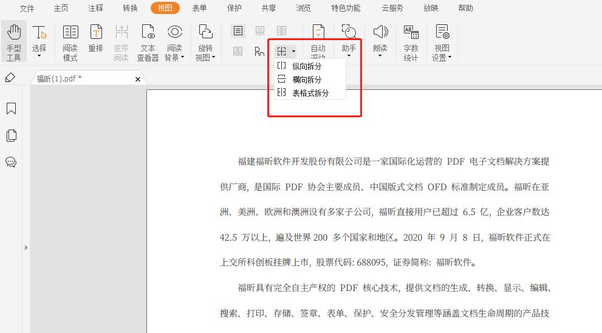
Task: Click the Reflow (重排) icon
Action: click(x=96, y=32)
